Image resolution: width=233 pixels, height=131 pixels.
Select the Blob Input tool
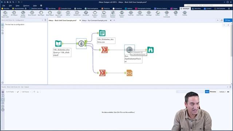point(41,13)
